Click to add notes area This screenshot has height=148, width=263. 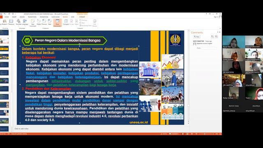[x=101, y=129]
